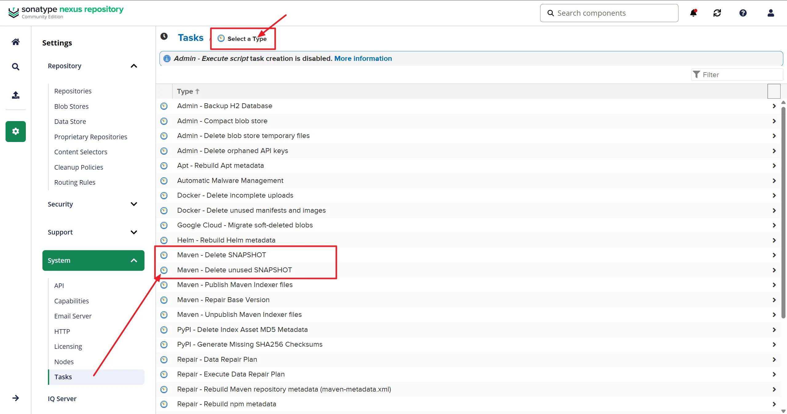
Task: Open the home dashboard icon
Action: (x=16, y=42)
